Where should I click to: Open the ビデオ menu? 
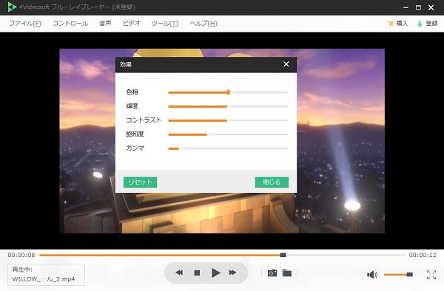click(132, 24)
